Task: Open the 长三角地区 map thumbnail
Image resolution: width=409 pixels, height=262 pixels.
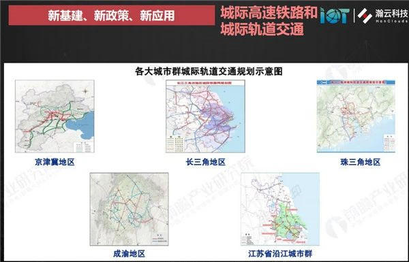Action: click(205, 116)
